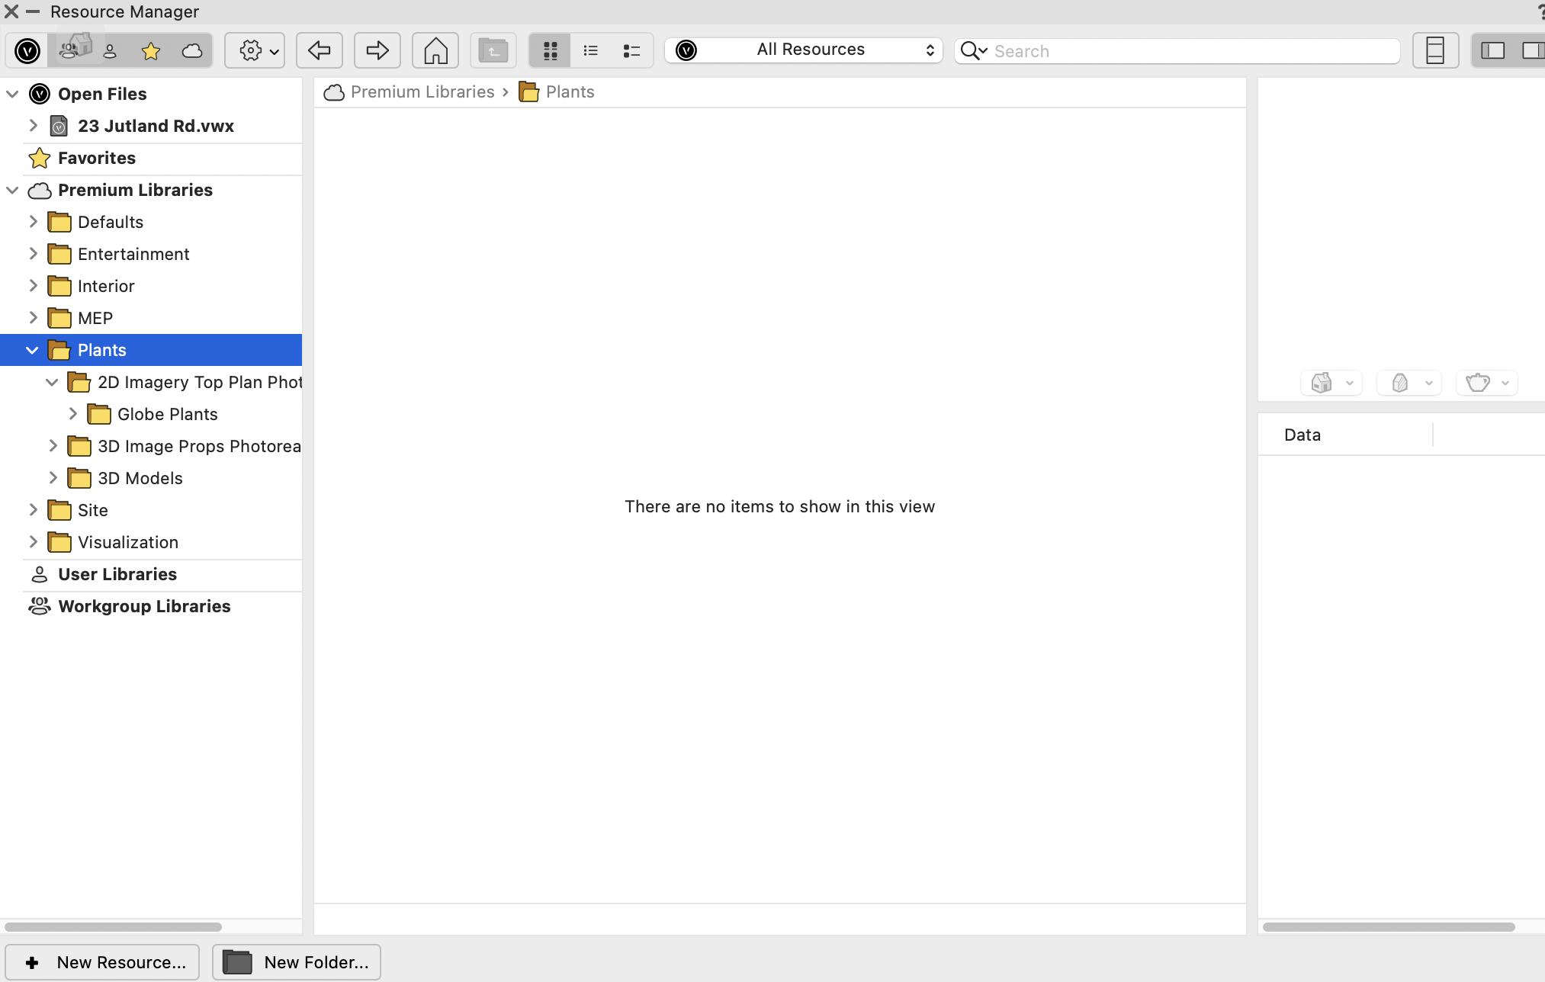Image resolution: width=1545 pixels, height=982 pixels.
Task: Click the Home button
Action: 435,51
